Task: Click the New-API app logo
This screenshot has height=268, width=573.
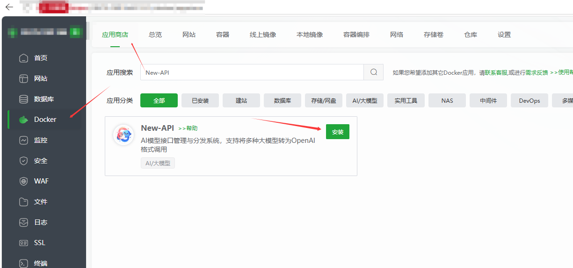Action: [123, 135]
